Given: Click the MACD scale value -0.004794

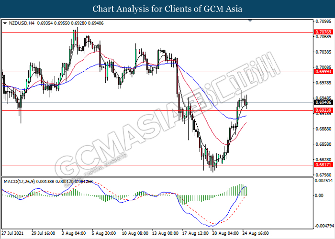Looking at the screenshot, I should coord(324,226).
